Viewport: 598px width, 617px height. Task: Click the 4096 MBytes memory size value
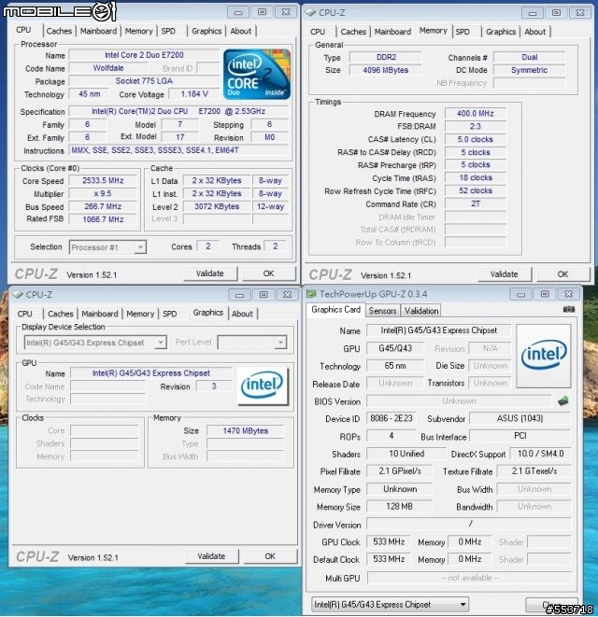click(x=385, y=70)
